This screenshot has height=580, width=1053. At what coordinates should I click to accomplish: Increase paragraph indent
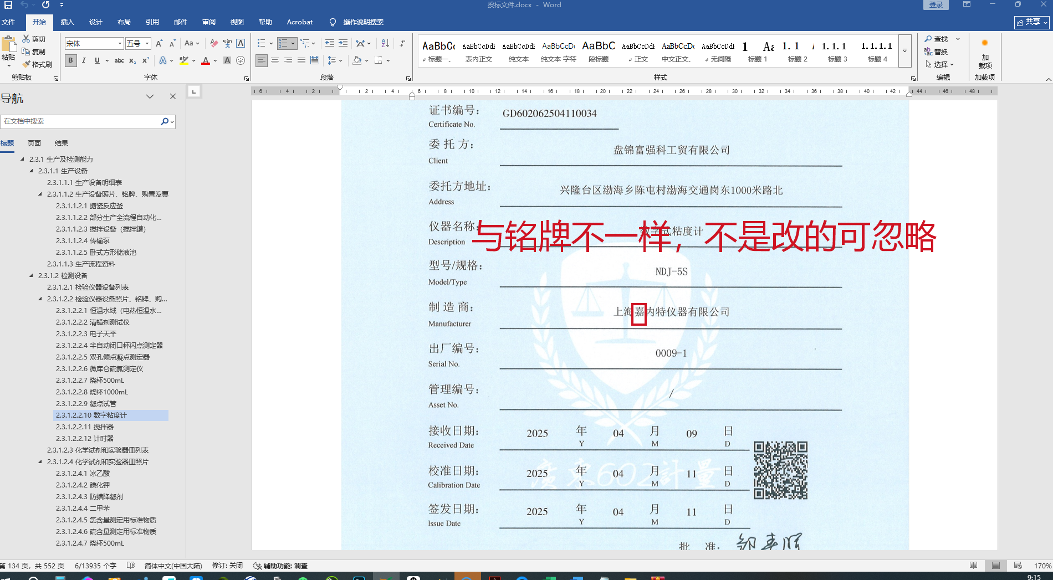(x=343, y=43)
